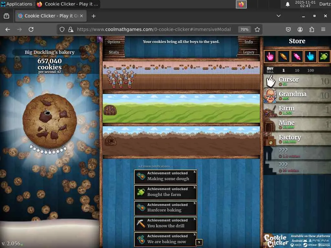Viewport: 331px width, 248px height.
Task: Click the tracking protection shield icon
Action: pos(62,29)
